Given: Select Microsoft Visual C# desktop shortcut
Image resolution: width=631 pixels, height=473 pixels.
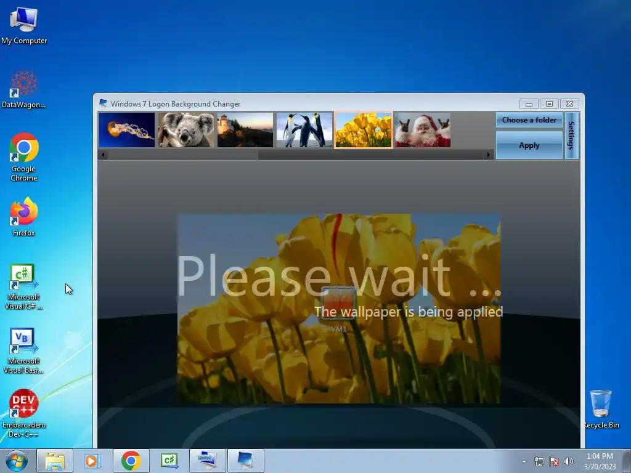Looking at the screenshot, I should coord(24,287).
